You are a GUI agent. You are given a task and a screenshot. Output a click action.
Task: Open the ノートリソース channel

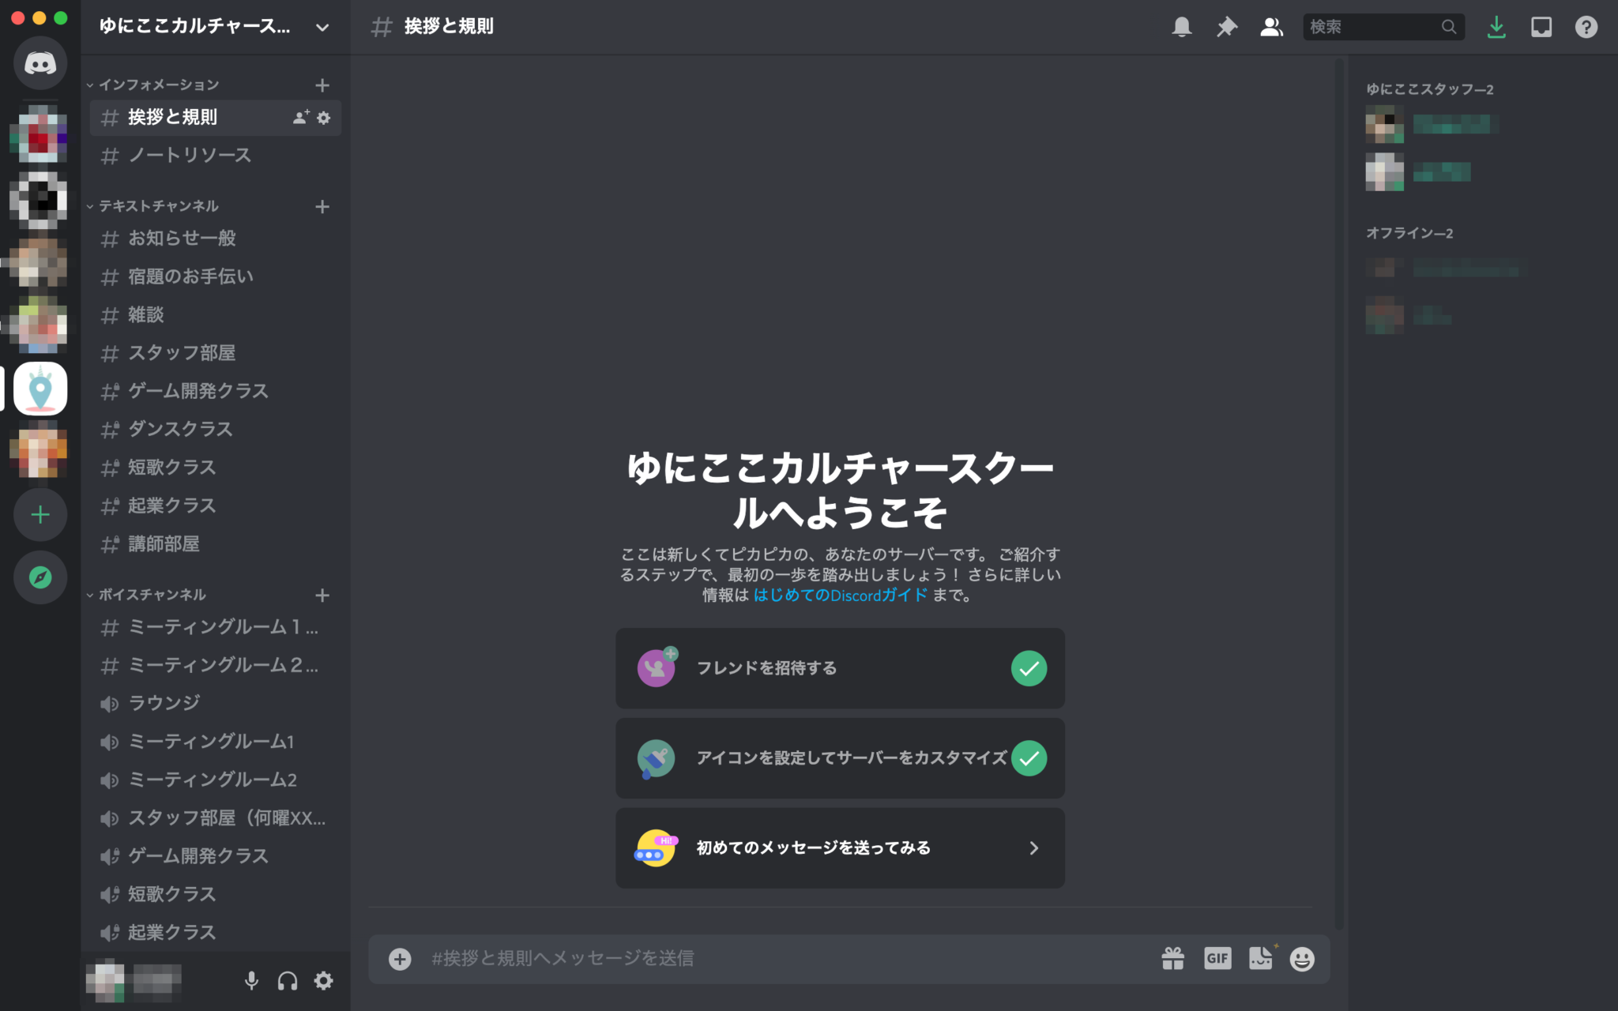coord(189,156)
